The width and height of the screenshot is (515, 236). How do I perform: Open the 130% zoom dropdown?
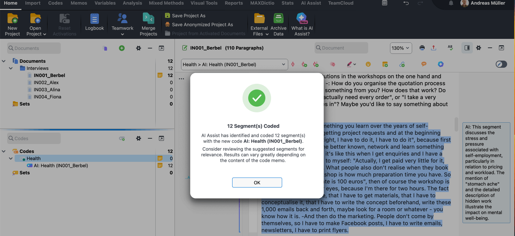(401, 48)
